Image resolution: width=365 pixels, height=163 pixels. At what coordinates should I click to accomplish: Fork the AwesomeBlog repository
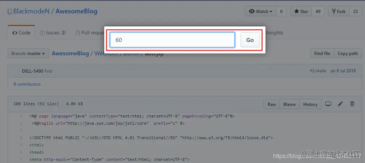coord(339,12)
